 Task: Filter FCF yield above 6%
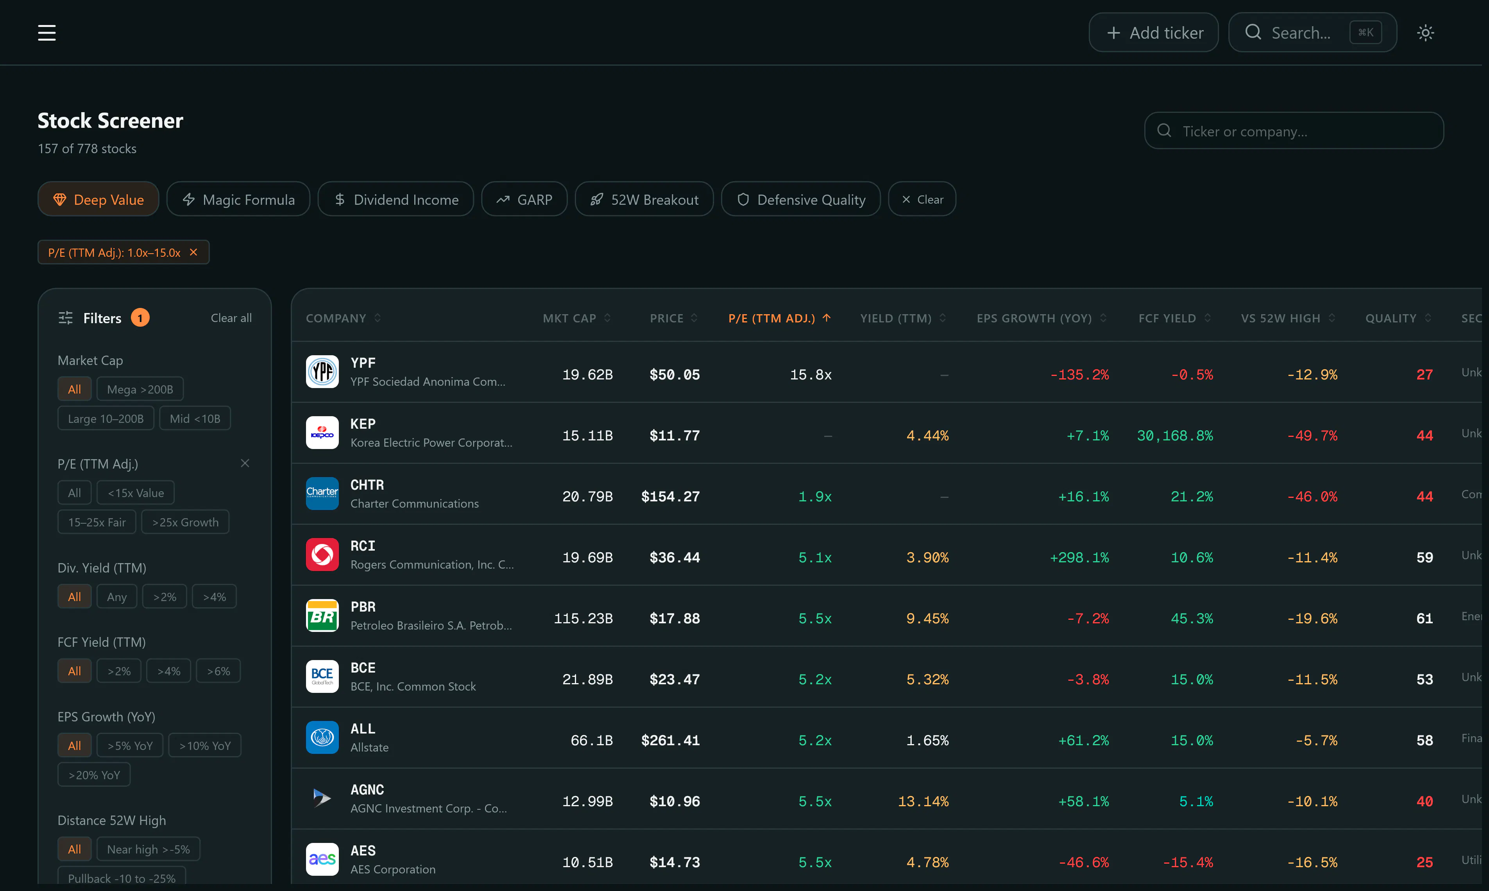218,671
